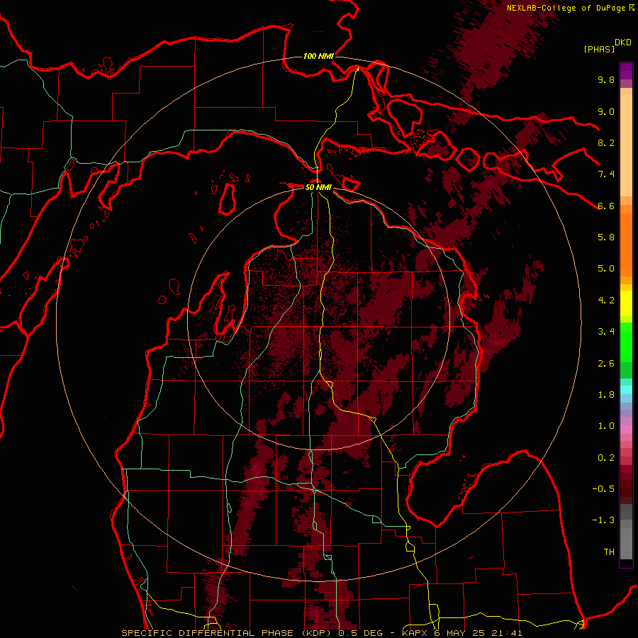Viewport: 638px width, 638px height.
Task: Click the 9.8 scale value
Action: coord(606,79)
